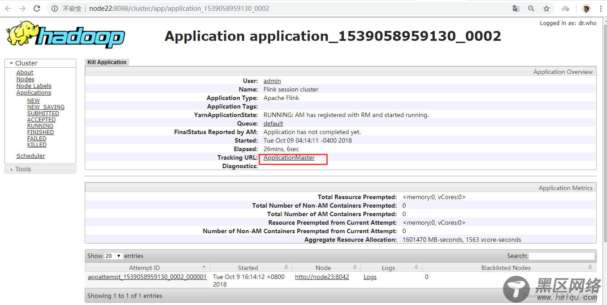Filter applications by SUBMITTED state

click(x=43, y=113)
